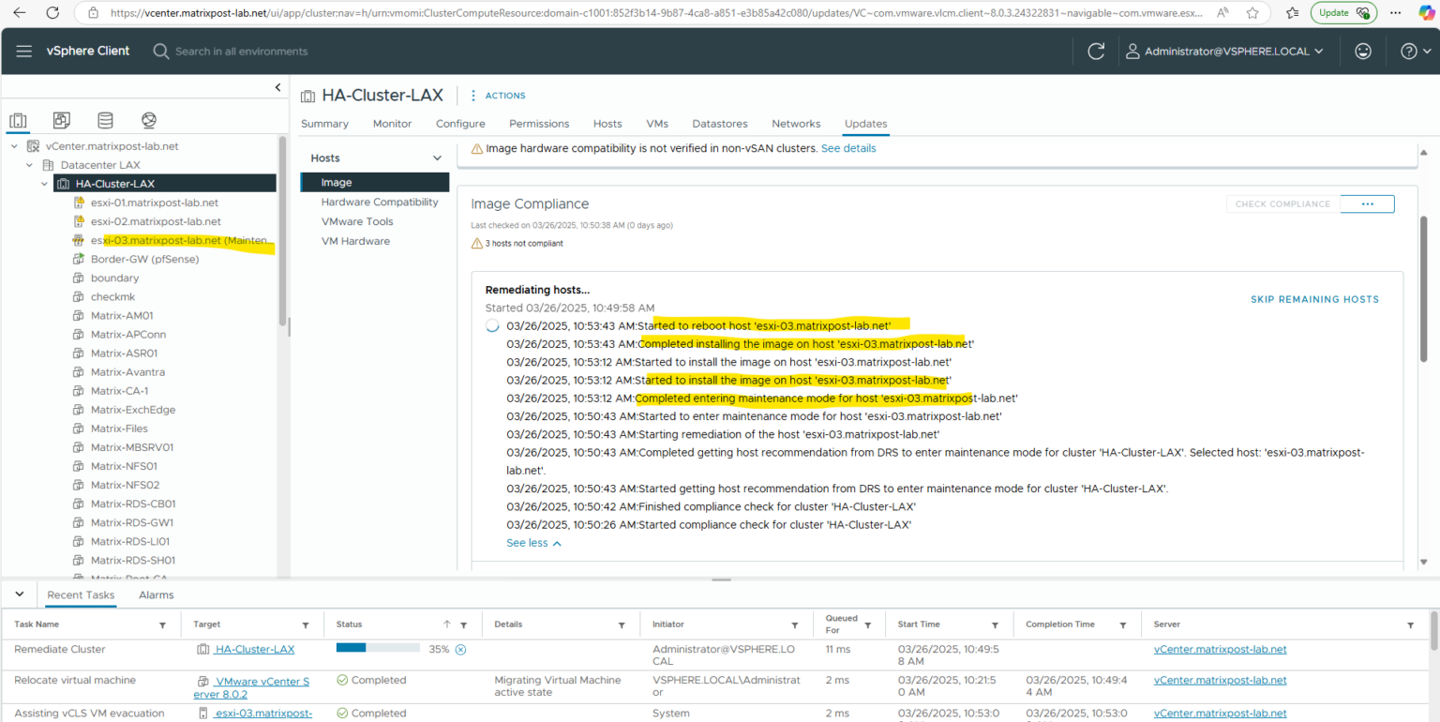
Task: Select the Hosts and Clusters inventory icon
Action: pos(19,120)
